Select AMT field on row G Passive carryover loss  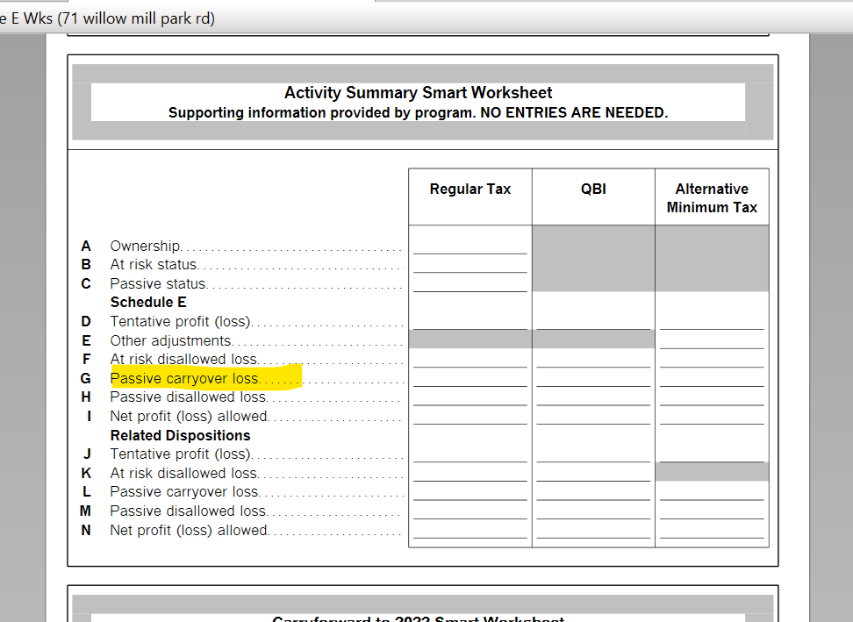(x=712, y=378)
